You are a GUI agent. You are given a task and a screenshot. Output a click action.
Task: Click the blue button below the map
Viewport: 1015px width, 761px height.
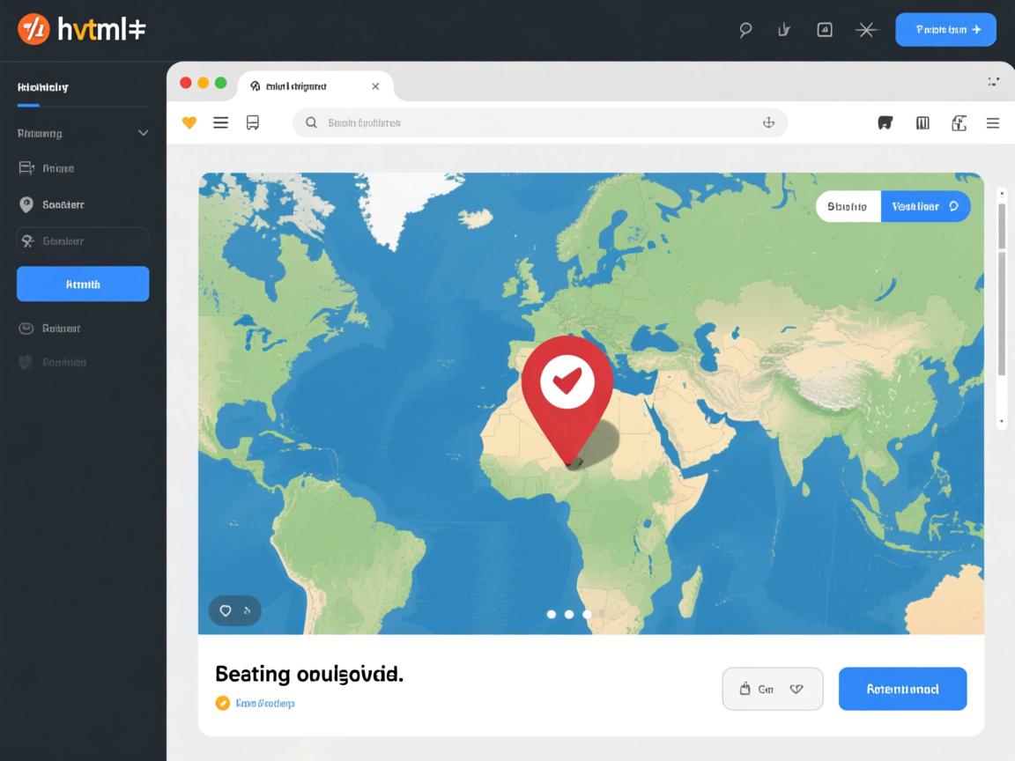click(902, 689)
